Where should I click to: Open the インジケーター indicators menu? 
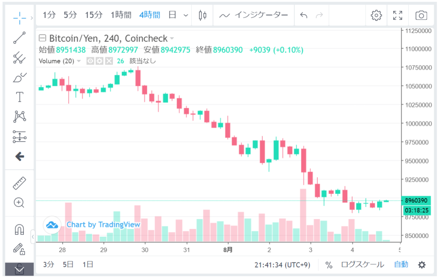pos(254,15)
